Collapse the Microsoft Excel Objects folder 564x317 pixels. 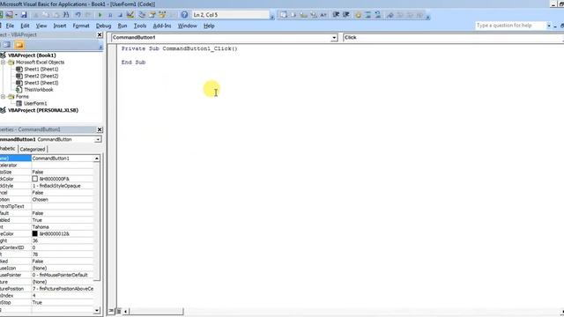(4, 63)
